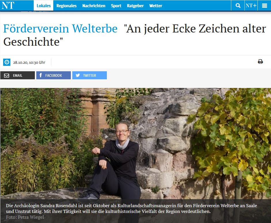Switch to the Regionales section
This screenshot has height=223, width=271.
pyautogui.click(x=67, y=6)
